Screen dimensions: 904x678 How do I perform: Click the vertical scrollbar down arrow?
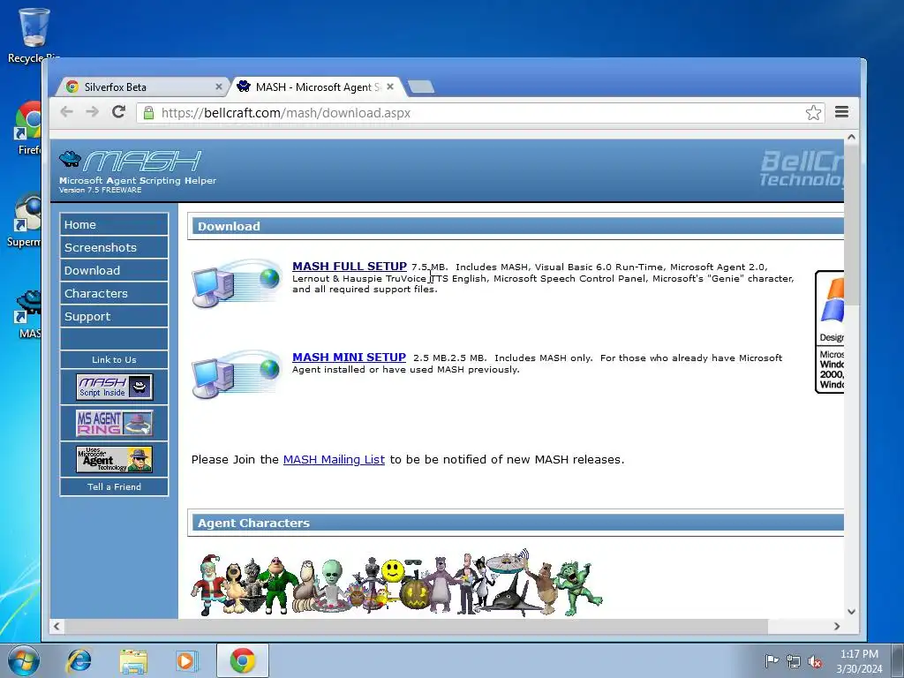click(851, 612)
